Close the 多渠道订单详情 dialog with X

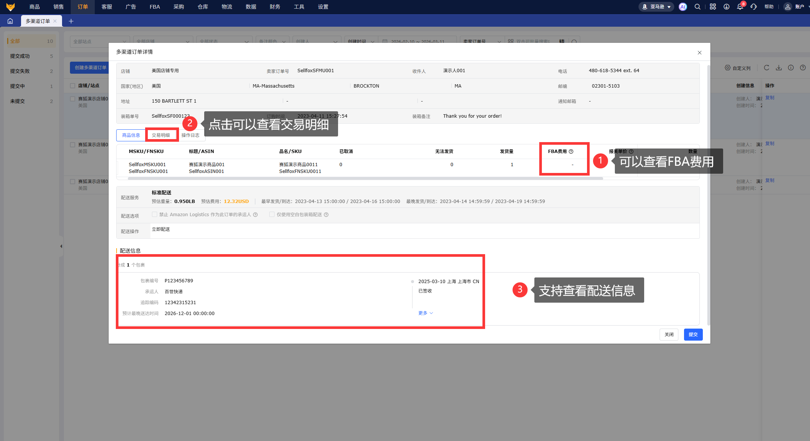(699, 53)
